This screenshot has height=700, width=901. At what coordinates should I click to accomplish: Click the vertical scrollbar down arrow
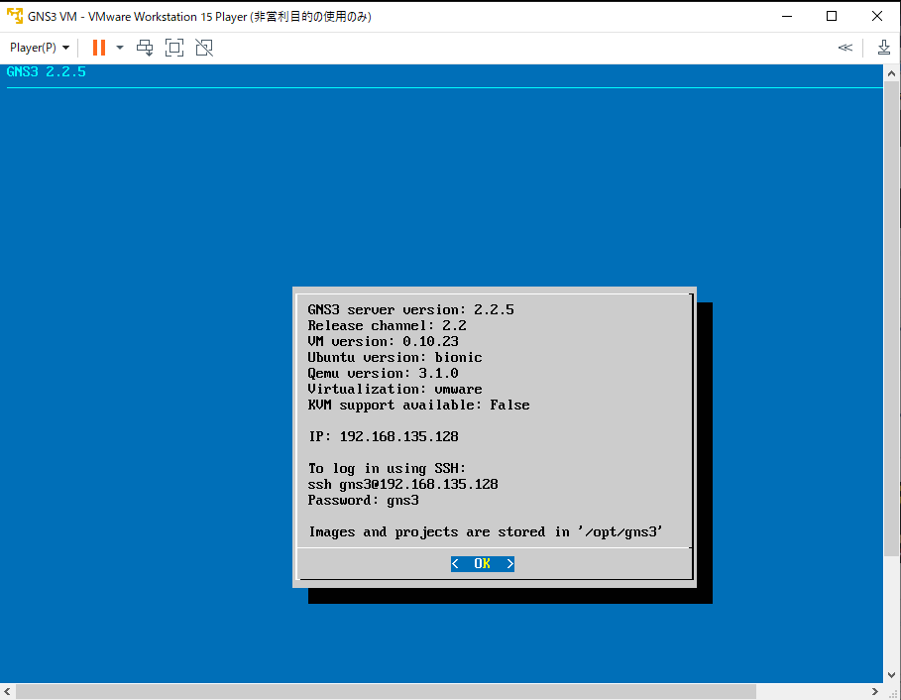click(x=891, y=674)
